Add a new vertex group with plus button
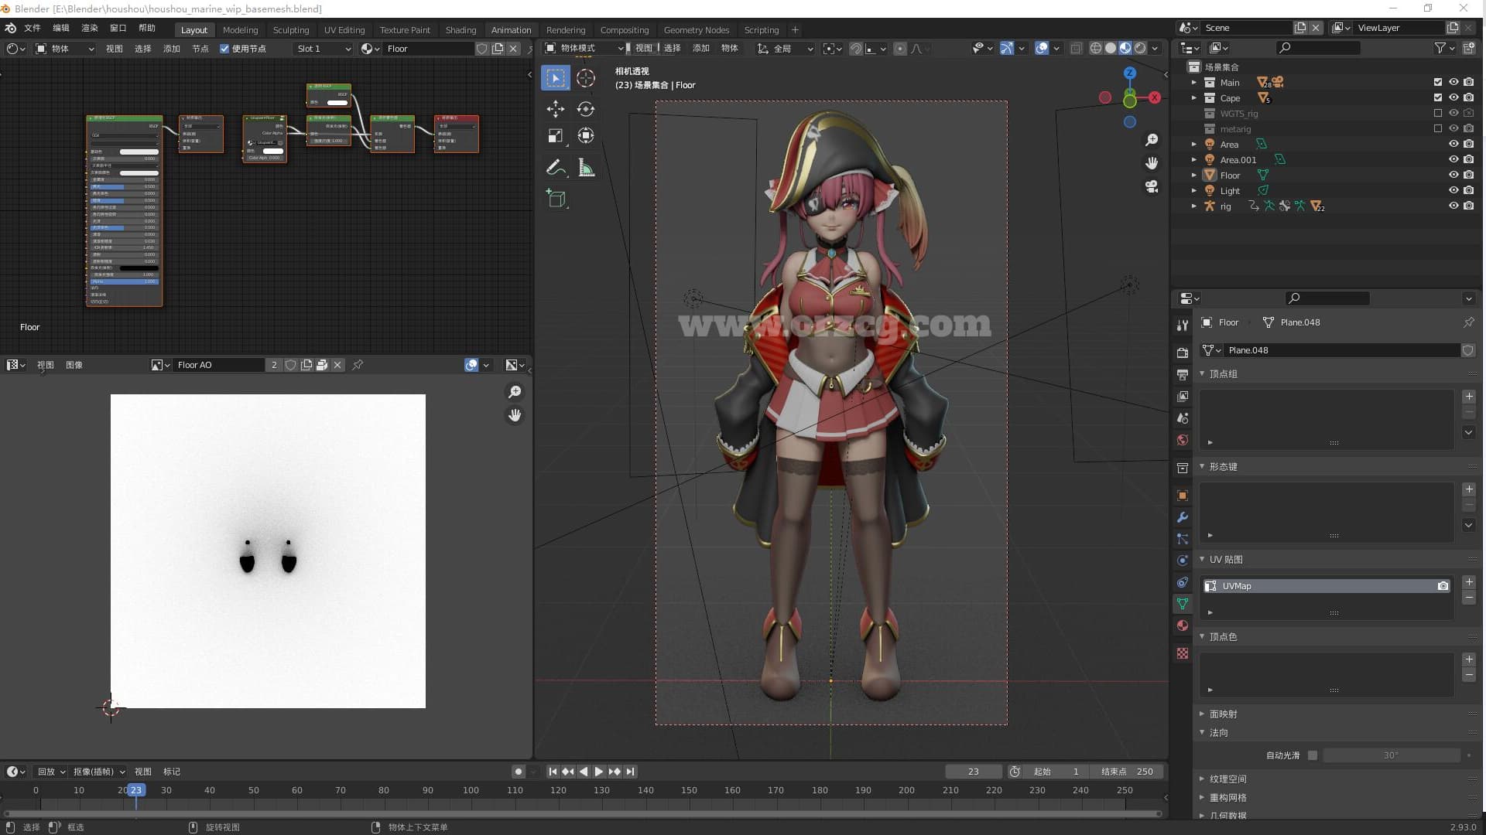 pos(1468,397)
